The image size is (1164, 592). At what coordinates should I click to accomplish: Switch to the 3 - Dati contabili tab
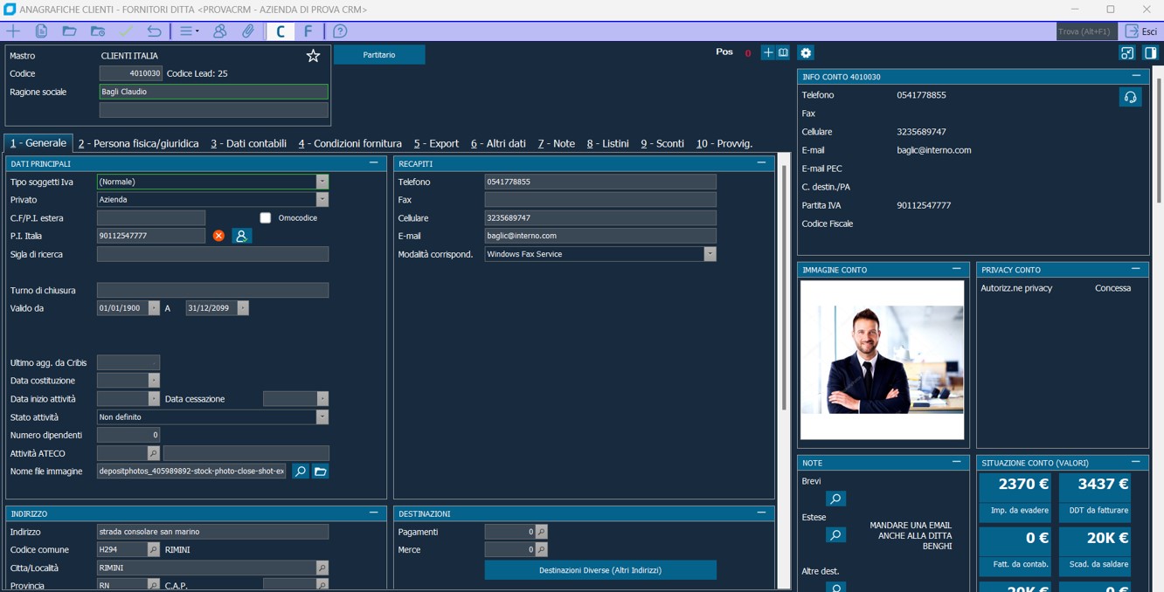[x=248, y=144]
